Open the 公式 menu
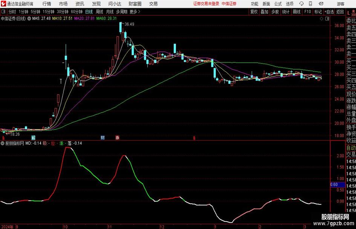This screenshot has height=229, width=356. click(x=278, y=4)
